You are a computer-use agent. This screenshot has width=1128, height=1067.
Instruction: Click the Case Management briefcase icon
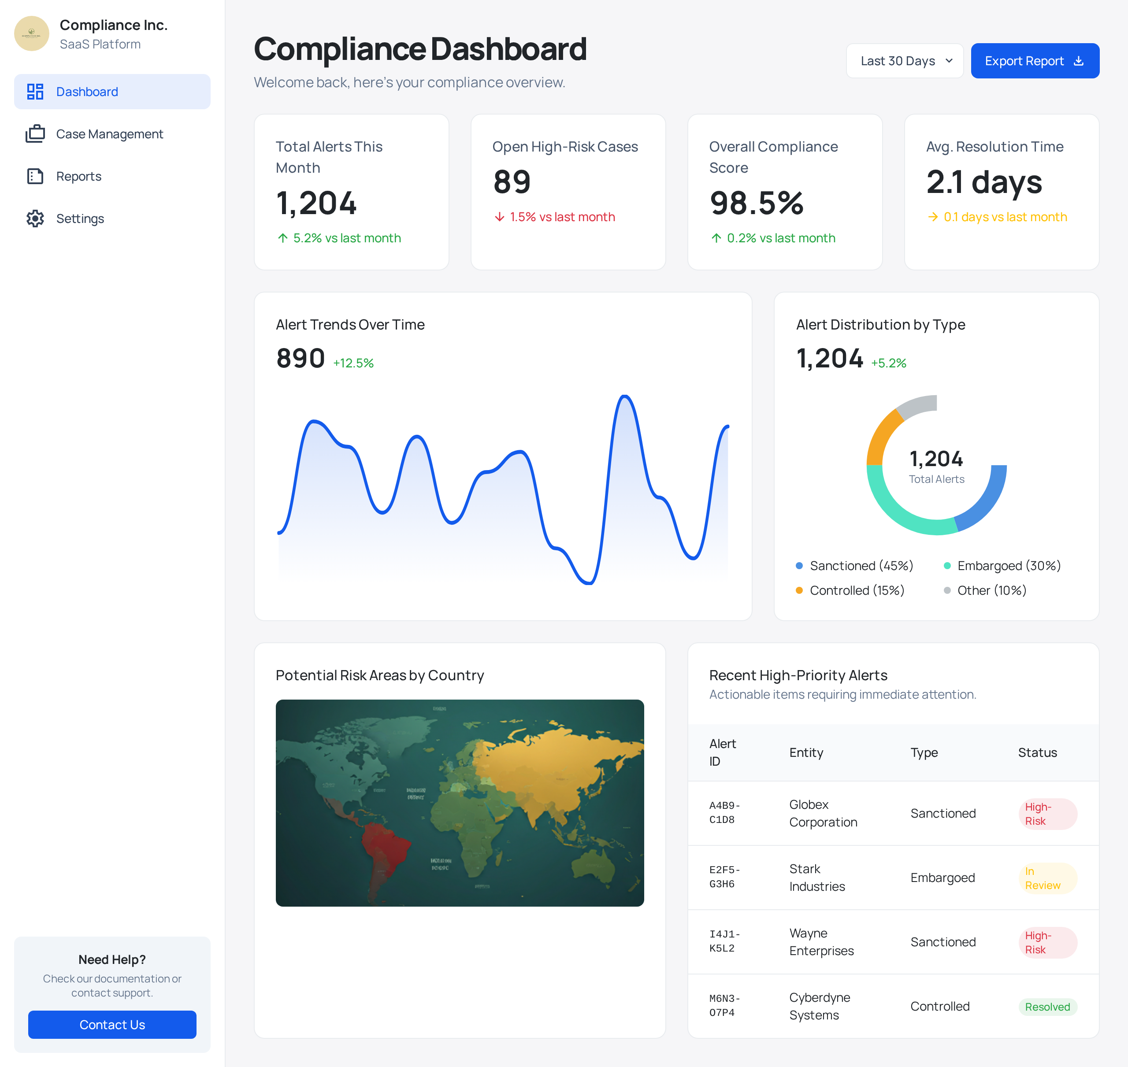pyautogui.click(x=35, y=134)
